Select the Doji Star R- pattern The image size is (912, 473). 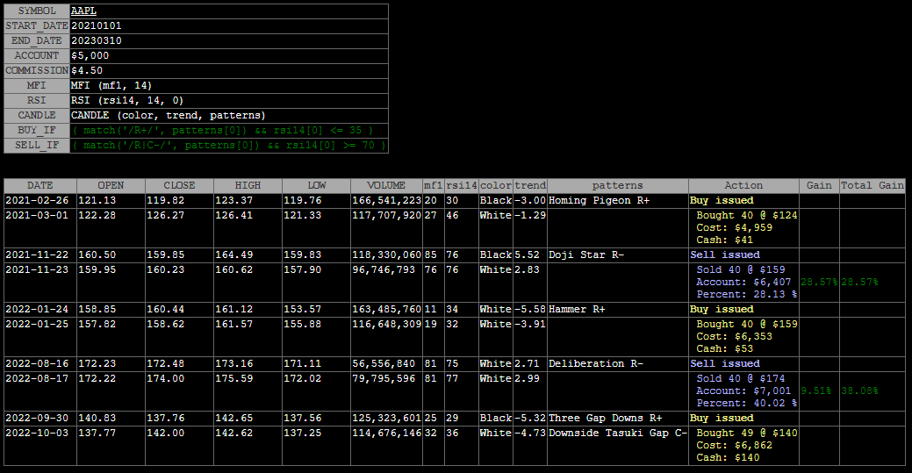click(586, 254)
